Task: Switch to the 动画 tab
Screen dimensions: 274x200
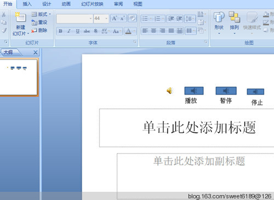Action: click(x=66, y=4)
